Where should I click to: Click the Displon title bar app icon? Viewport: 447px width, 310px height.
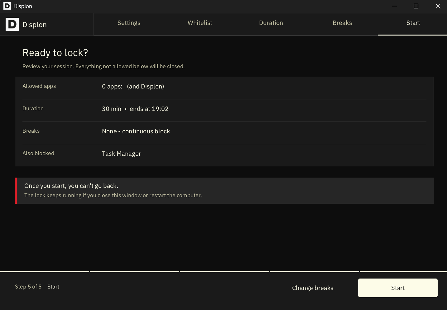pos(7,6)
